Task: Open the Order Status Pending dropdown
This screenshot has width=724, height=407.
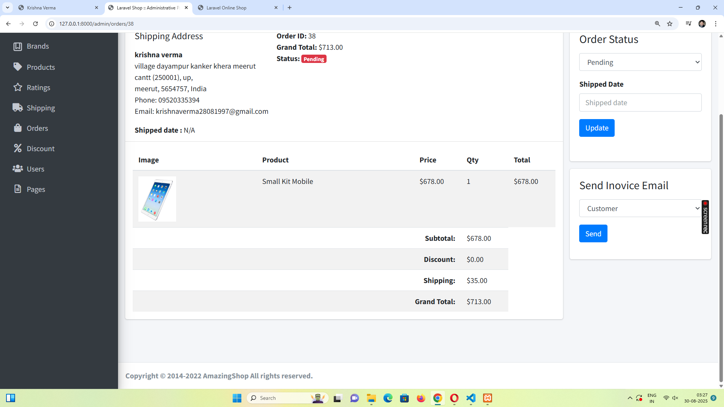Action: [640, 62]
